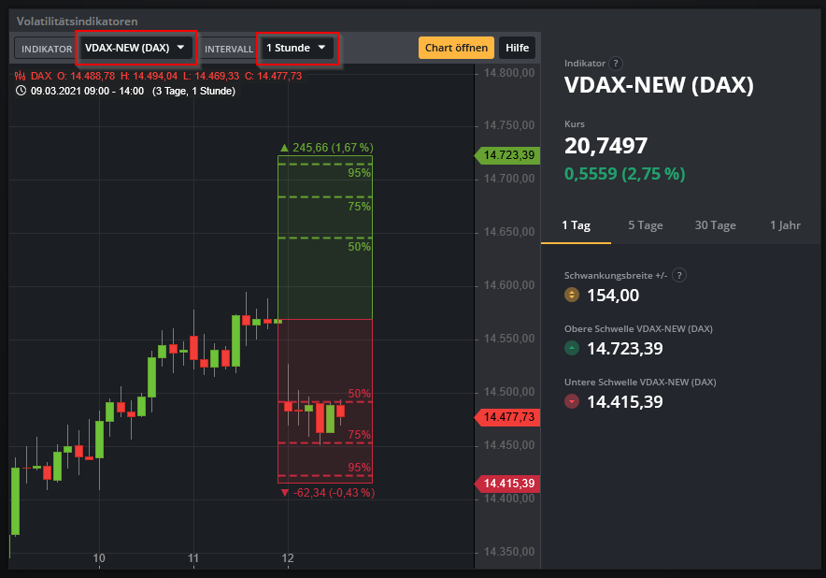This screenshot has width=826, height=578.
Task: Click the date axis label 11
Action: pyautogui.click(x=193, y=558)
